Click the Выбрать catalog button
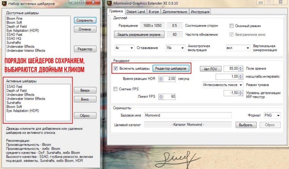289x169 pixels. (x=246, y=125)
